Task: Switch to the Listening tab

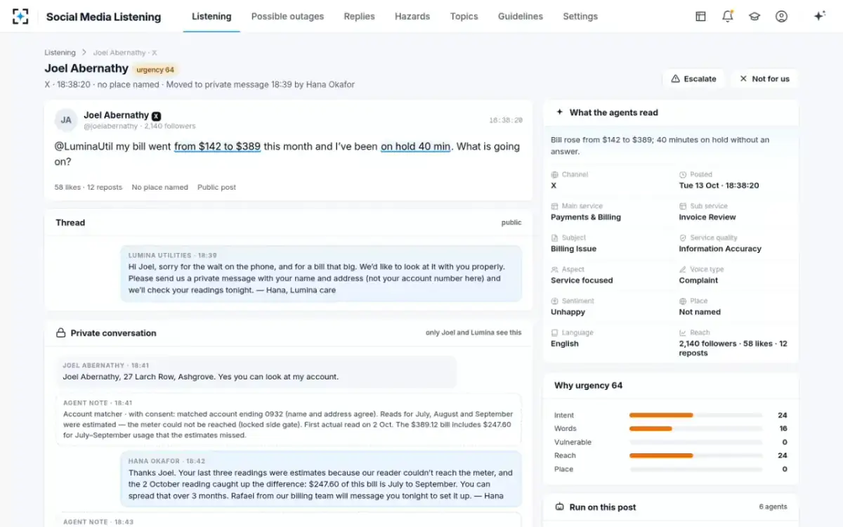Action: tap(211, 16)
